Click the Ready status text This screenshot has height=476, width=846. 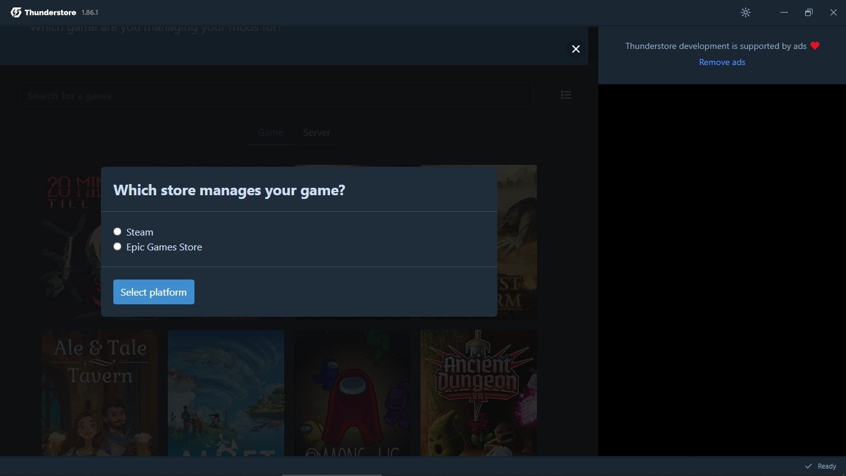827,466
